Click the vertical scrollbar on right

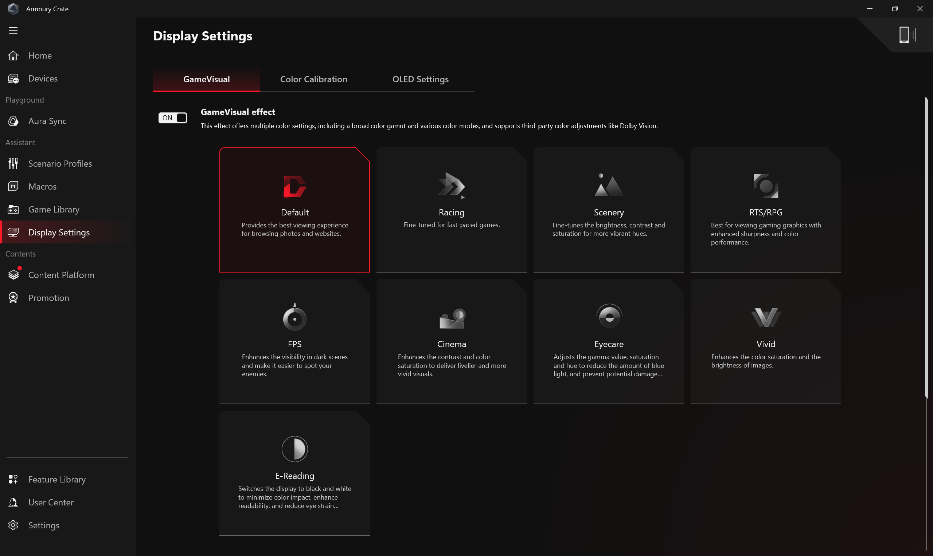point(926,247)
